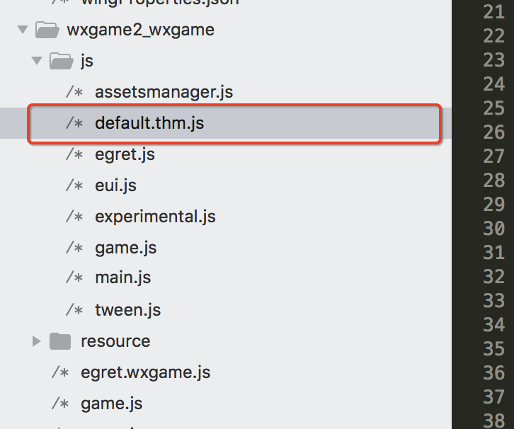Click line number 30 in the gutter

(x=493, y=229)
